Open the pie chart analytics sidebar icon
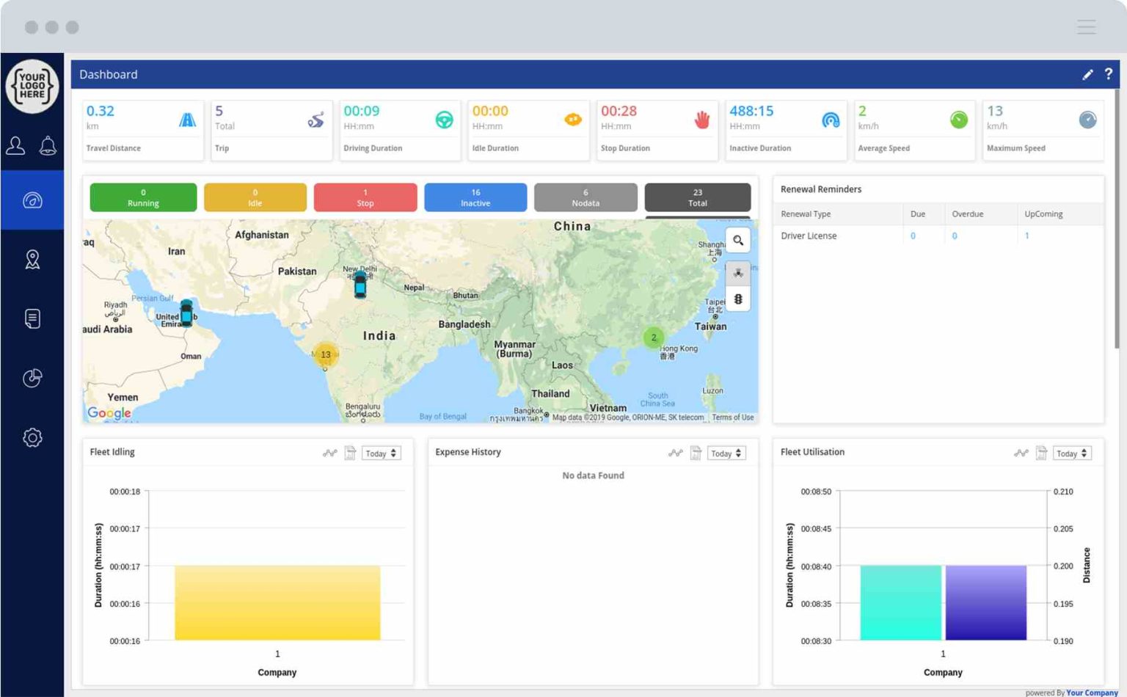This screenshot has width=1127, height=697. coord(32,378)
